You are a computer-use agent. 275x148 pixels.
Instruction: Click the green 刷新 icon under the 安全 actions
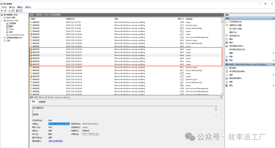[x=227, y=56]
